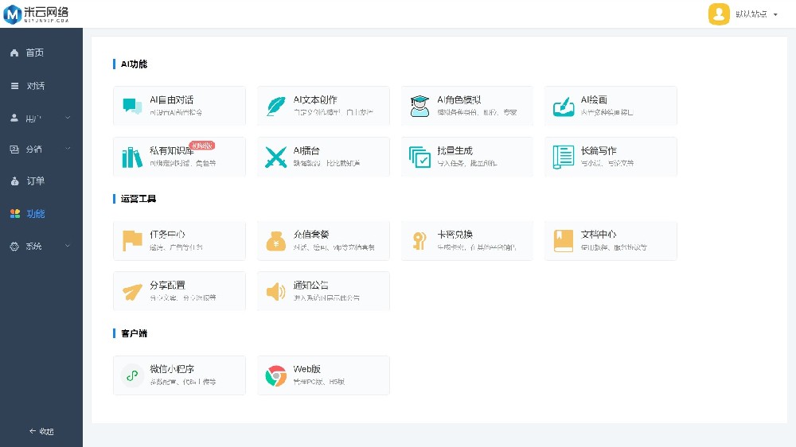The width and height of the screenshot is (796, 447).
Task: Open the AI角色模拟 graduate icon
Action: click(x=419, y=106)
